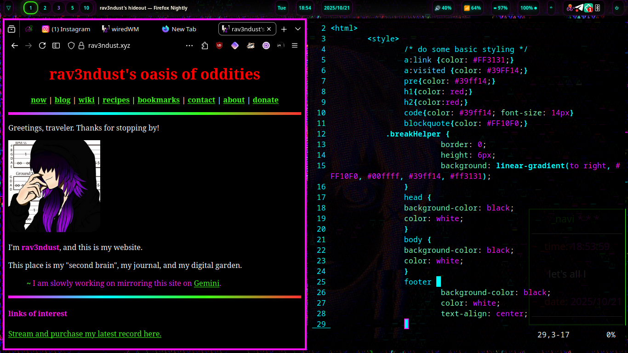The height and width of the screenshot is (353, 628).
Task: Click the page reload icon
Action: click(x=42, y=45)
